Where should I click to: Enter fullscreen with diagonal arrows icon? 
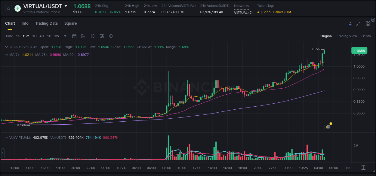(359, 23)
